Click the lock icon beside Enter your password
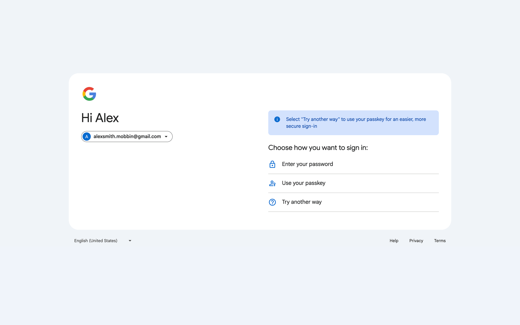This screenshot has width=520, height=325. pyautogui.click(x=272, y=164)
